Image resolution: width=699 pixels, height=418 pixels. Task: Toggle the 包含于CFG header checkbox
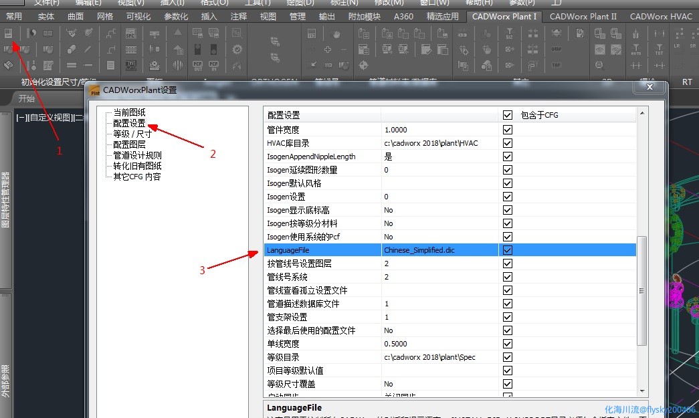tap(507, 115)
